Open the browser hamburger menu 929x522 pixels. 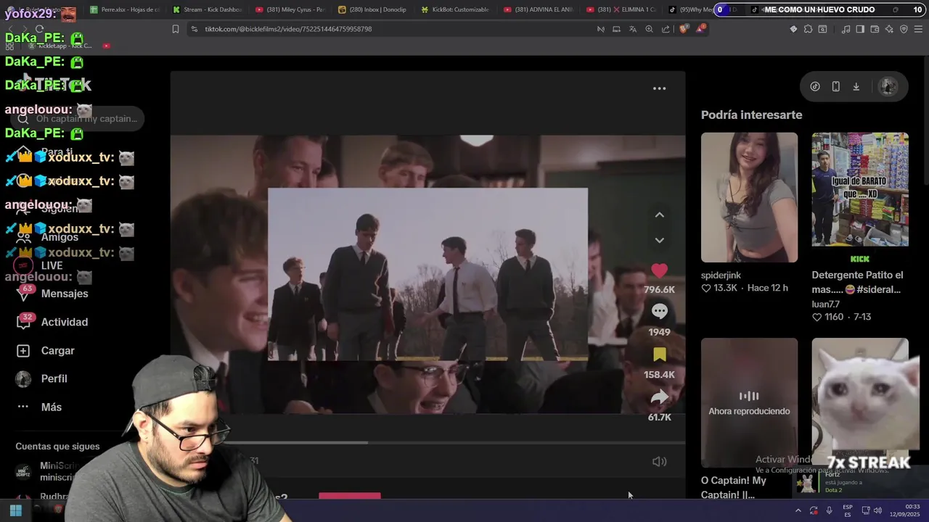pos(918,29)
